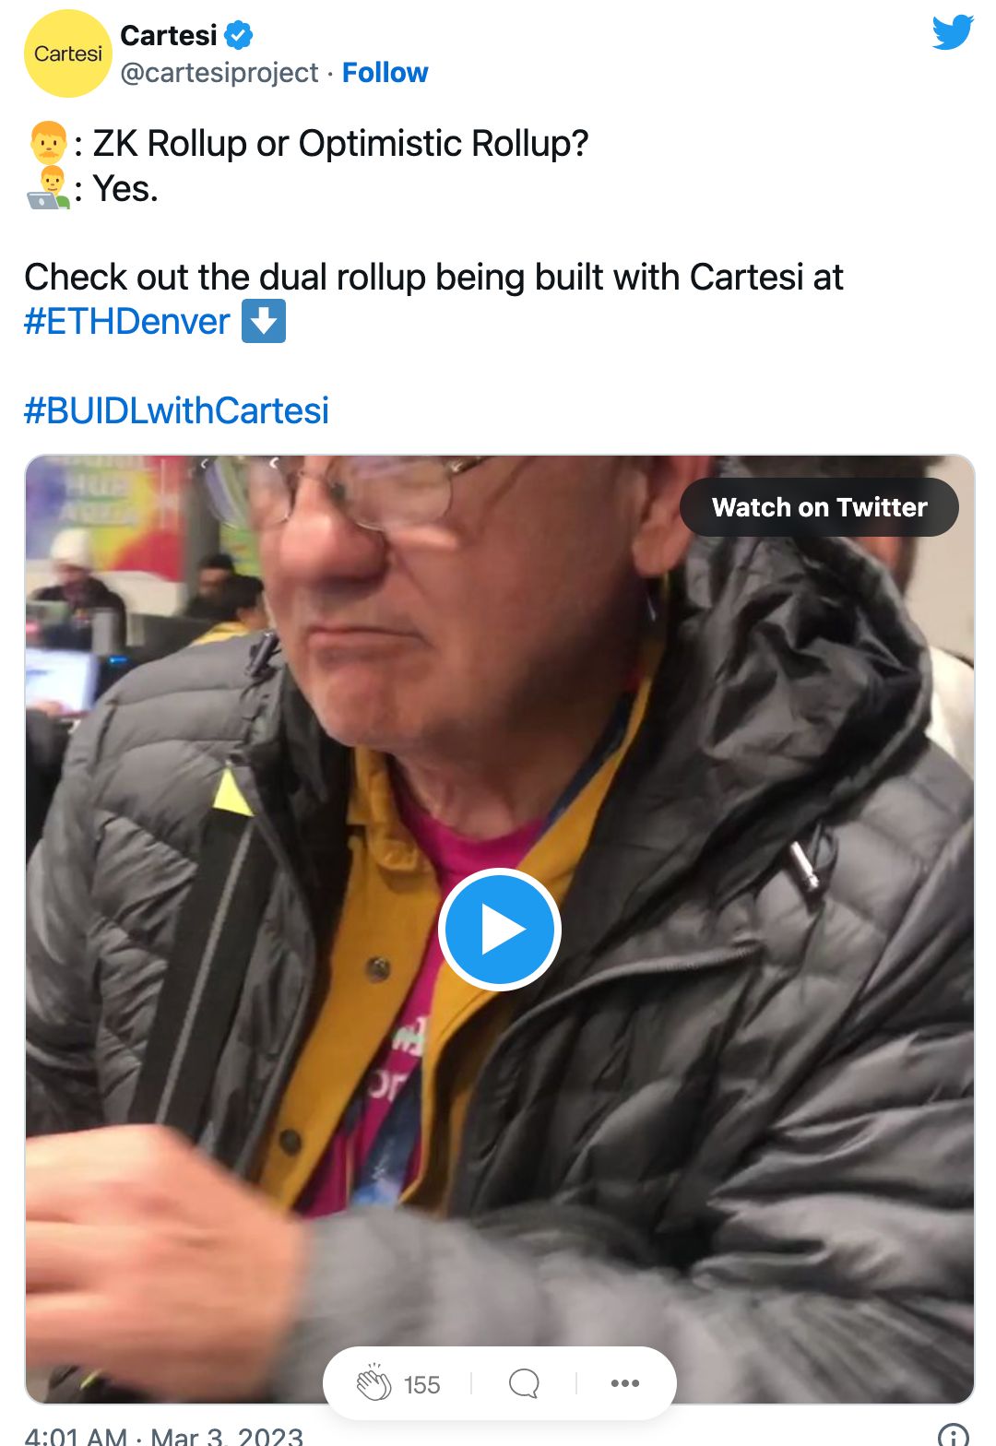Open the yellow Cartesi profile avatar
Viewport: 996px width, 1446px height.
(67, 53)
